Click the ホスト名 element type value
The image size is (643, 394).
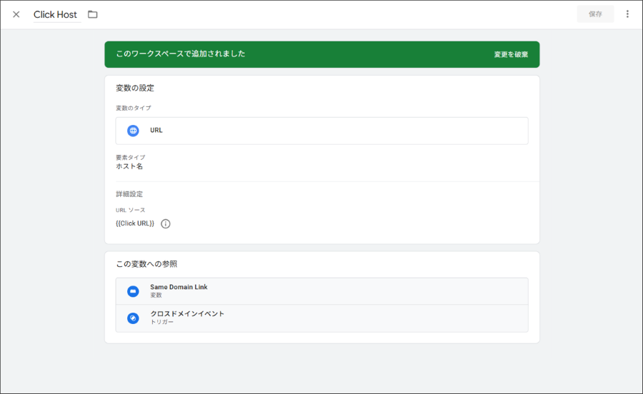[129, 166]
